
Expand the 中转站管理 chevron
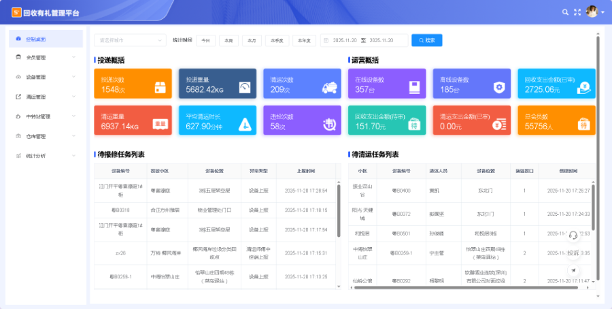pyautogui.click(x=73, y=116)
